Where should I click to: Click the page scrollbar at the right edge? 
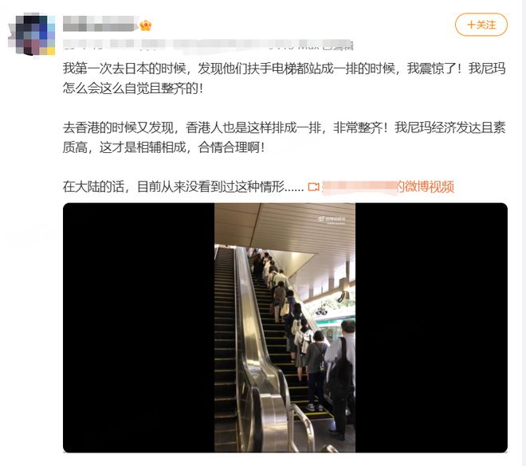tap(524, 233)
